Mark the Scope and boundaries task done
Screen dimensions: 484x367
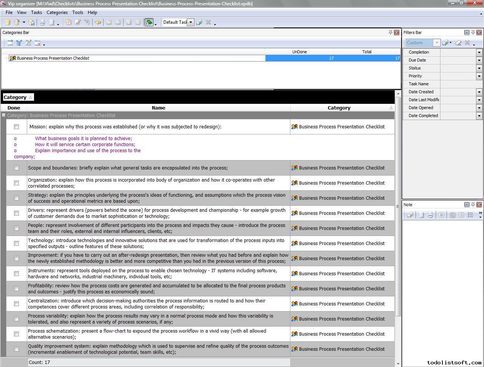click(16, 168)
